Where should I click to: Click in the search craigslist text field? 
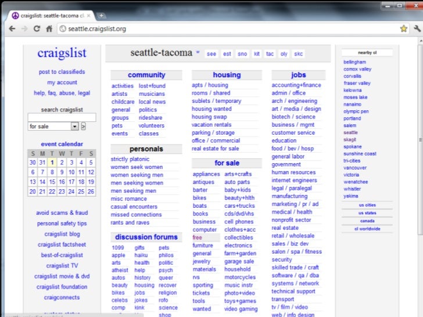62,117
